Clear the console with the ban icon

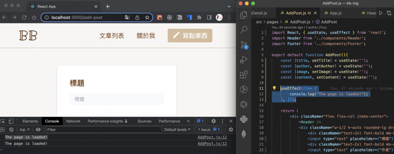click(11, 130)
